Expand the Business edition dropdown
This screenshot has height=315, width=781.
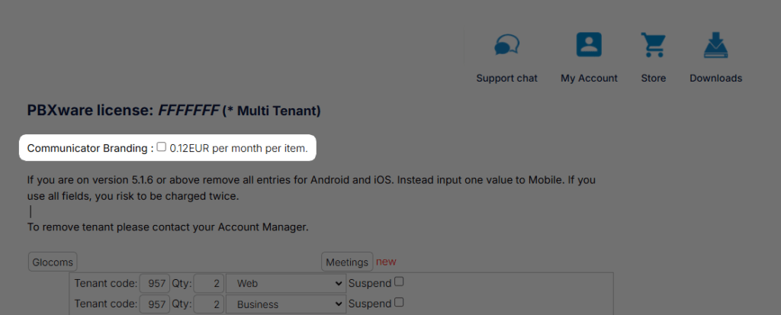285,304
